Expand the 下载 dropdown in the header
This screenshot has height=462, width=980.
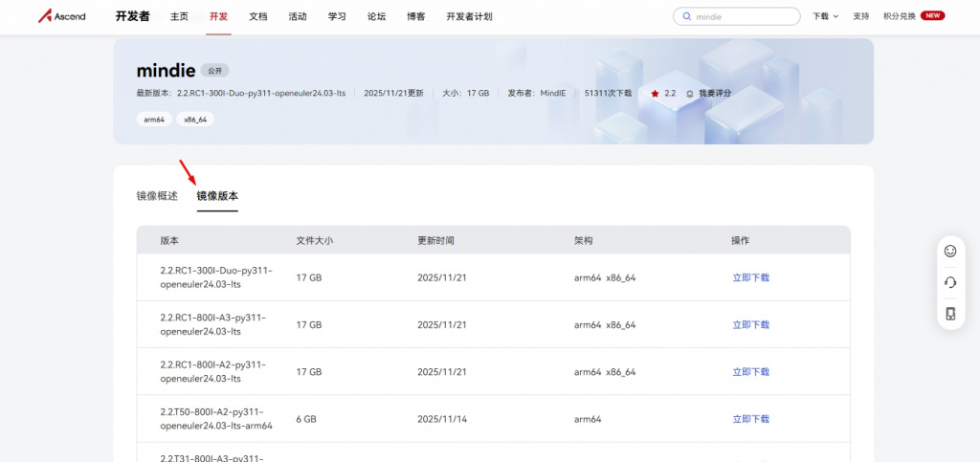coord(825,16)
